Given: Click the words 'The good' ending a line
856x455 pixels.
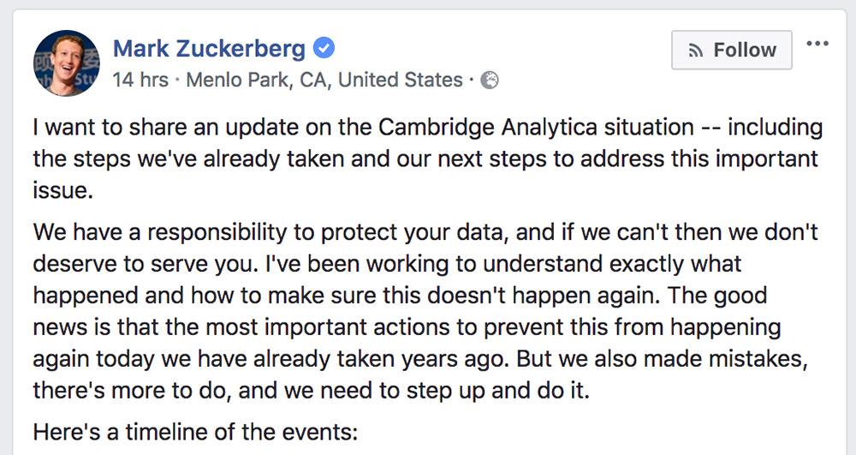Looking at the screenshot, I should (728, 296).
